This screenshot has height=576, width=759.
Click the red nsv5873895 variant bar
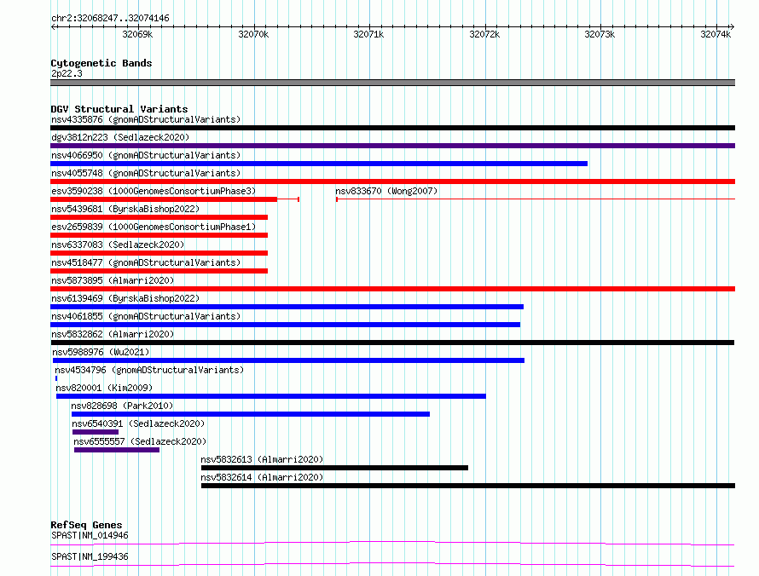click(x=392, y=289)
